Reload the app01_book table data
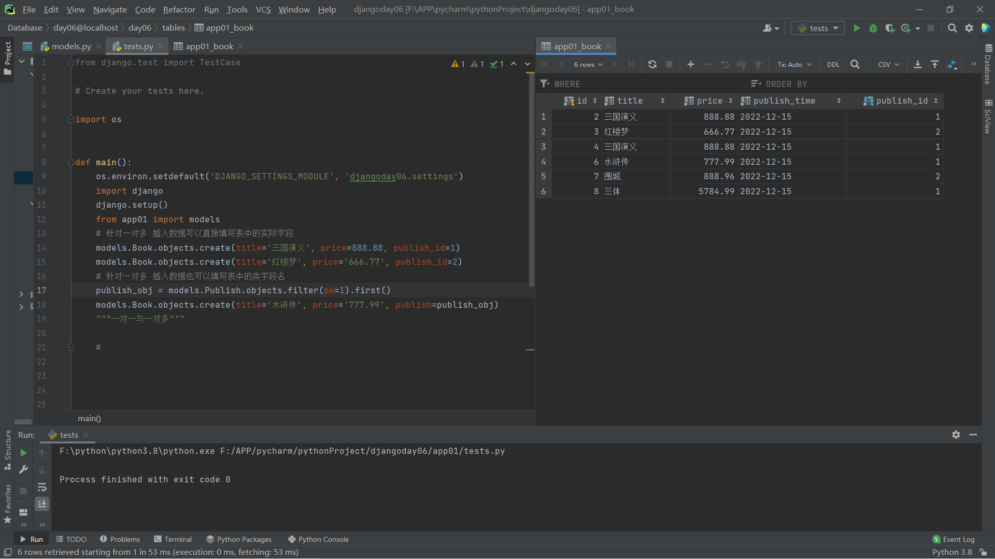 (652, 64)
